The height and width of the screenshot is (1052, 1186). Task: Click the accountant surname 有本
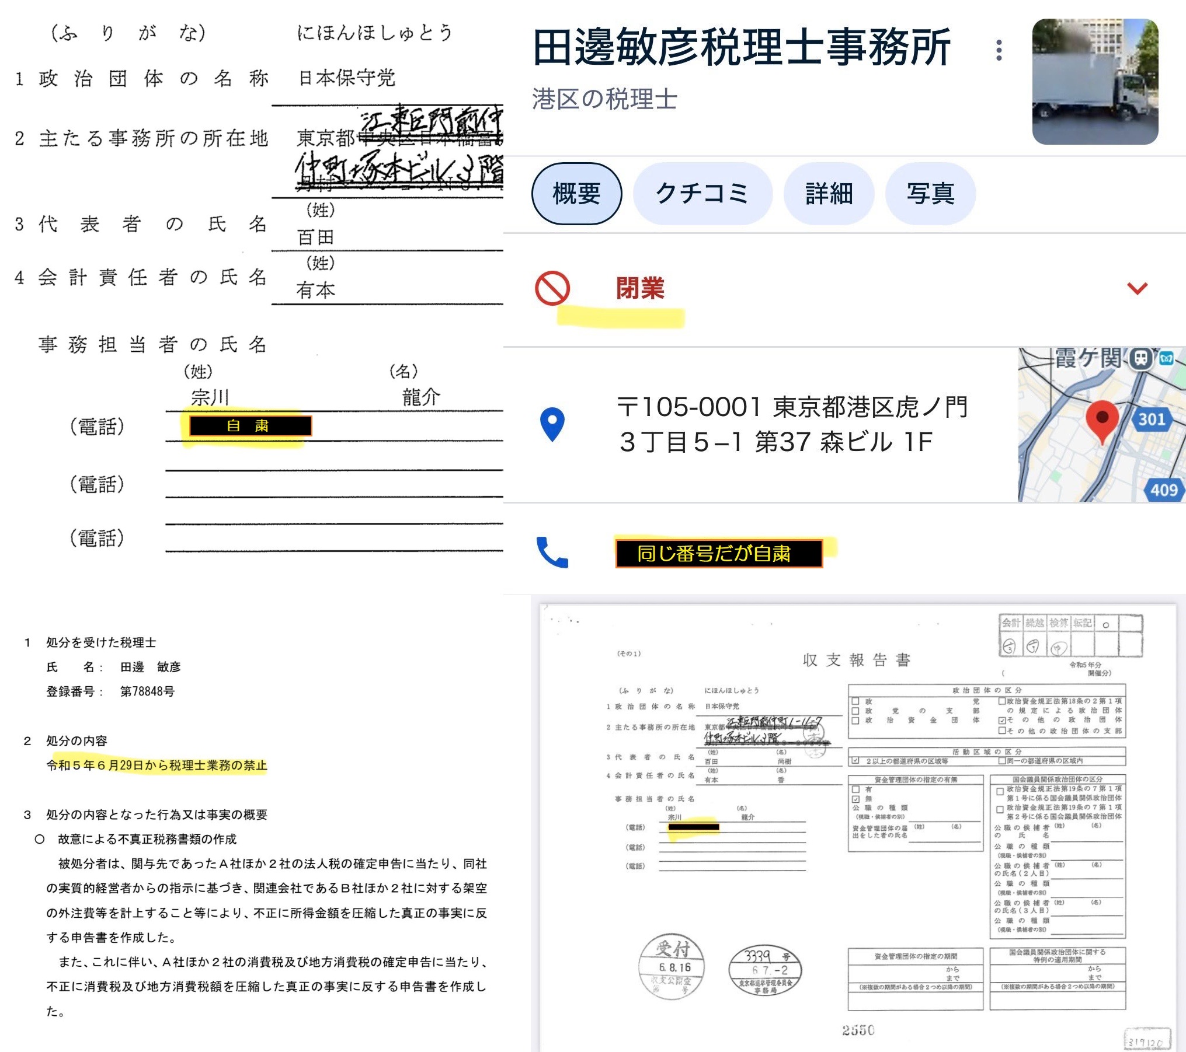point(316,290)
